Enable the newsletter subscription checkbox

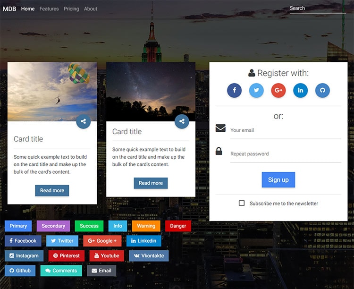[242, 203]
